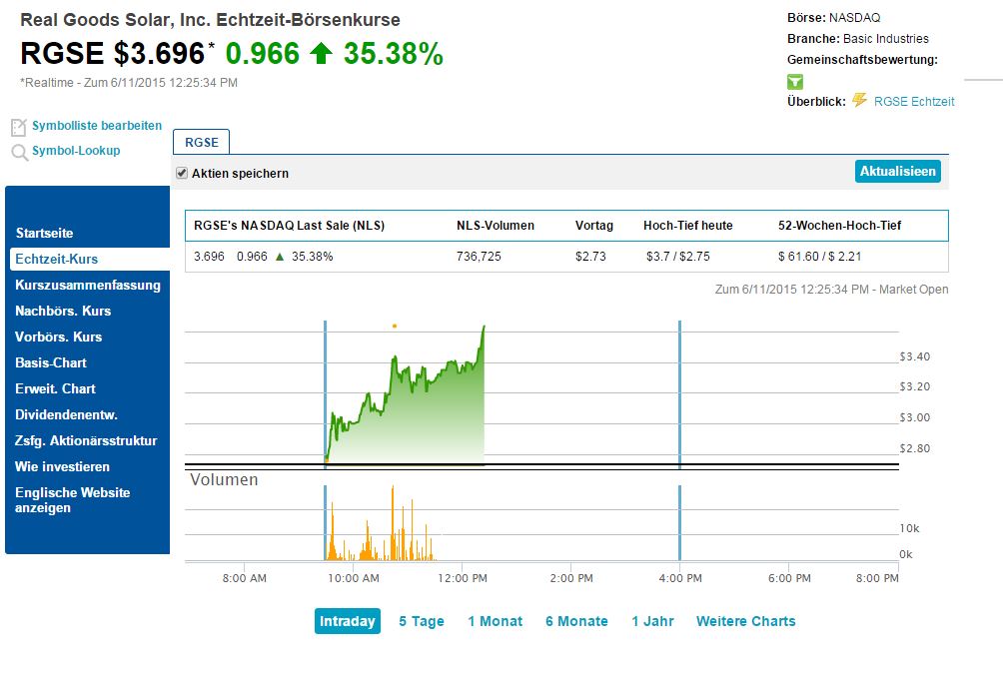Click the 10k volume axis label
This screenshot has width=1003, height=676.
coord(909,528)
